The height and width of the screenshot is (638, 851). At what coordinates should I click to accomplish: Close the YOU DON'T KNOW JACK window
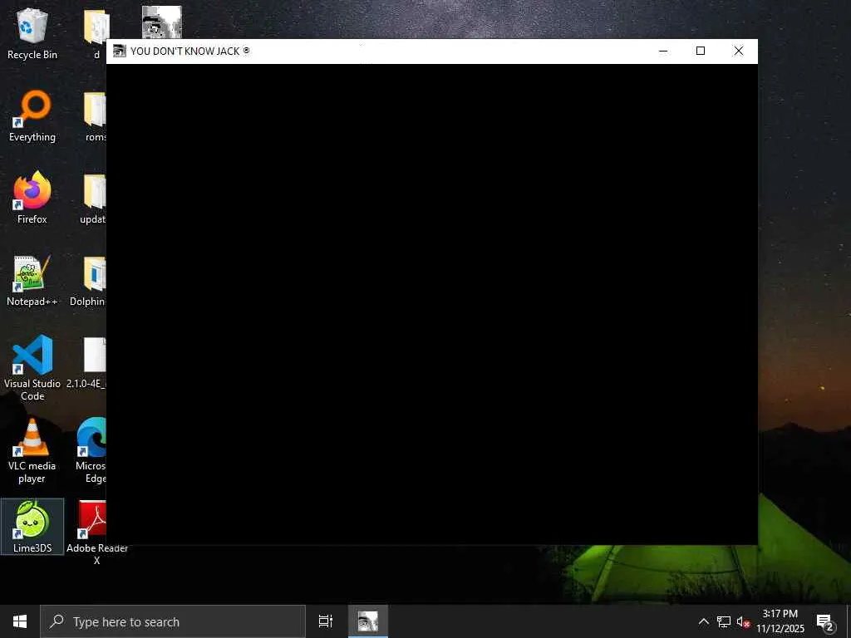point(739,51)
